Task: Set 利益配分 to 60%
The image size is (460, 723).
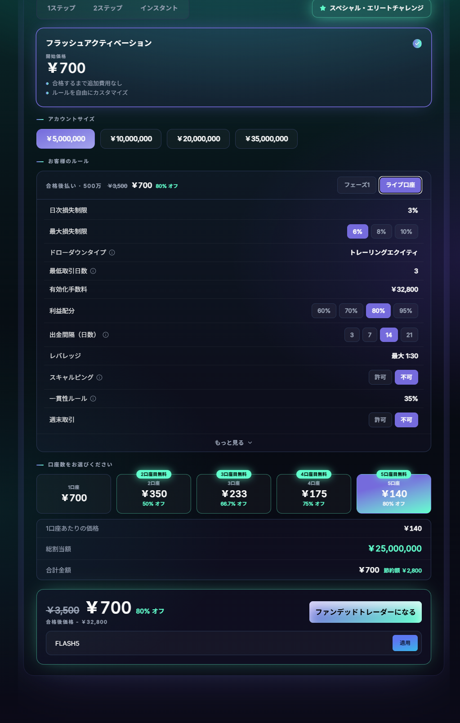Action: [x=324, y=311]
